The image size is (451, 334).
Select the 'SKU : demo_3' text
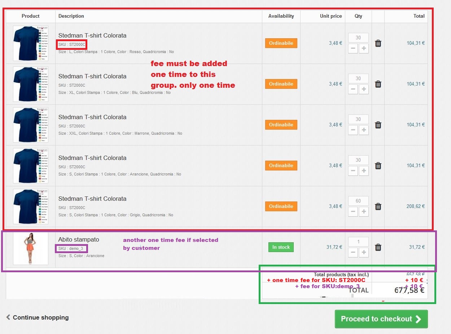71,248
